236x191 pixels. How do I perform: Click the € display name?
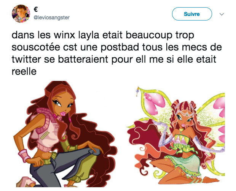[36, 9]
